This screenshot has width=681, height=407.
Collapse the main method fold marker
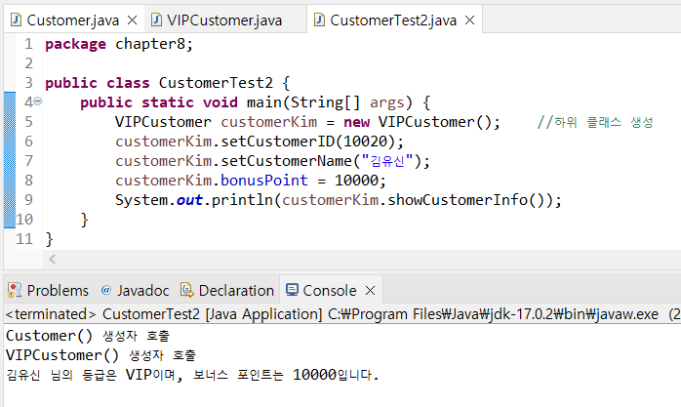tap(37, 102)
